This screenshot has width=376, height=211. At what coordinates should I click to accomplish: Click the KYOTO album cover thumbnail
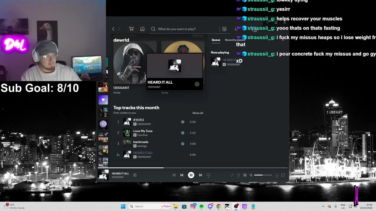[127, 122]
